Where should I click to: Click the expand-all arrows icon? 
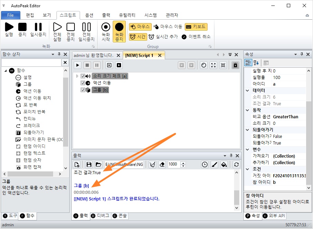(x=213, y=65)
